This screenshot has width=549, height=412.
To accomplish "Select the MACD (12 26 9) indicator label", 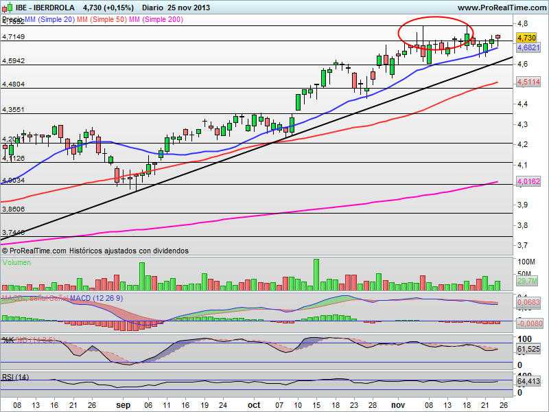I will 96,298.
